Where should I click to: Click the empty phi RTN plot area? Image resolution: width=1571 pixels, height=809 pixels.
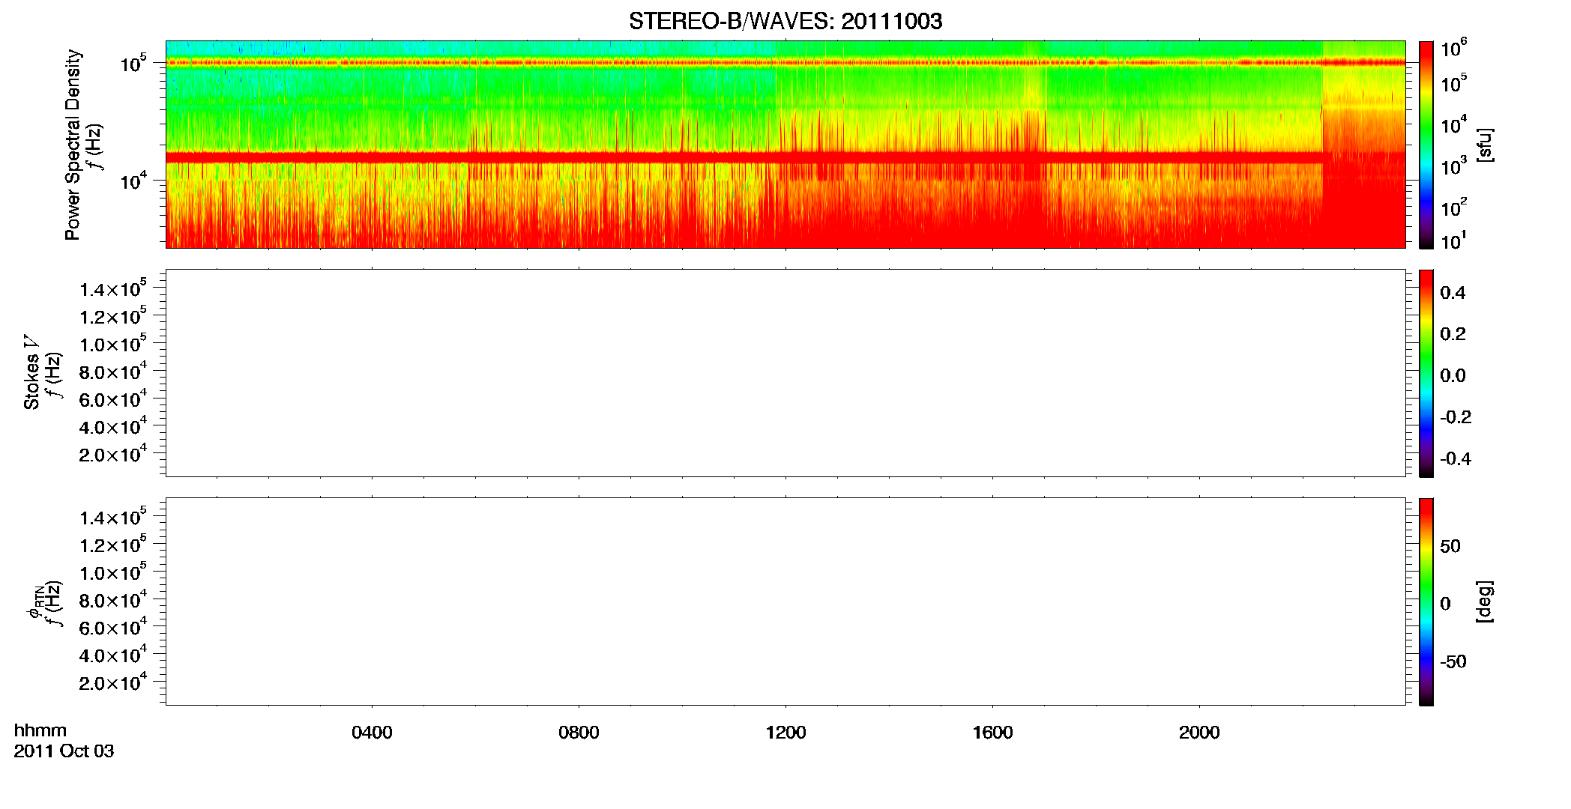click(x=785, y=602)
